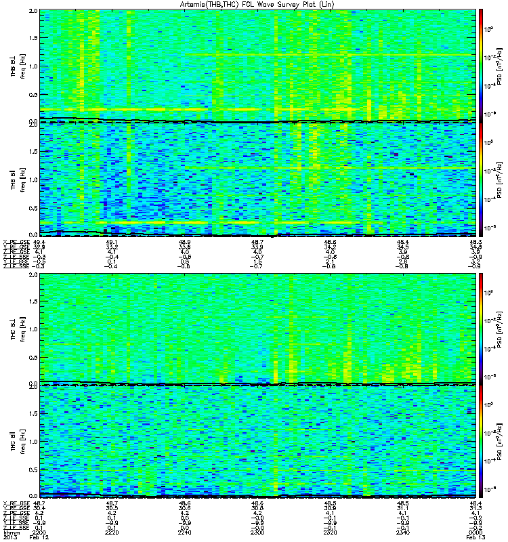Viewport: 508px width, 542px height.
Task: Click the '48.3' position value under THB panels
Action: (x=476, y=242)
